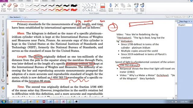Viewport: 193px width, 108px height.
Task: Switch to Word in taskbar
Action: tap(50, 101)
